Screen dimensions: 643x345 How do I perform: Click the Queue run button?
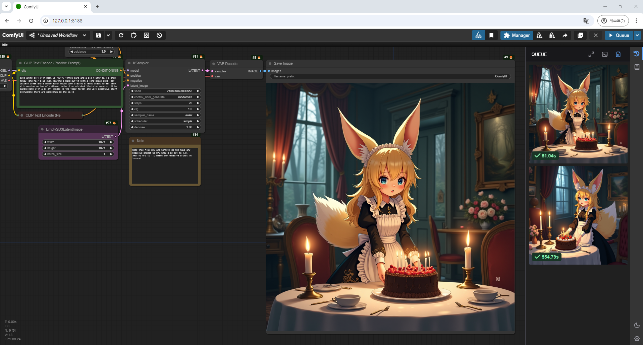coord(619,35)
